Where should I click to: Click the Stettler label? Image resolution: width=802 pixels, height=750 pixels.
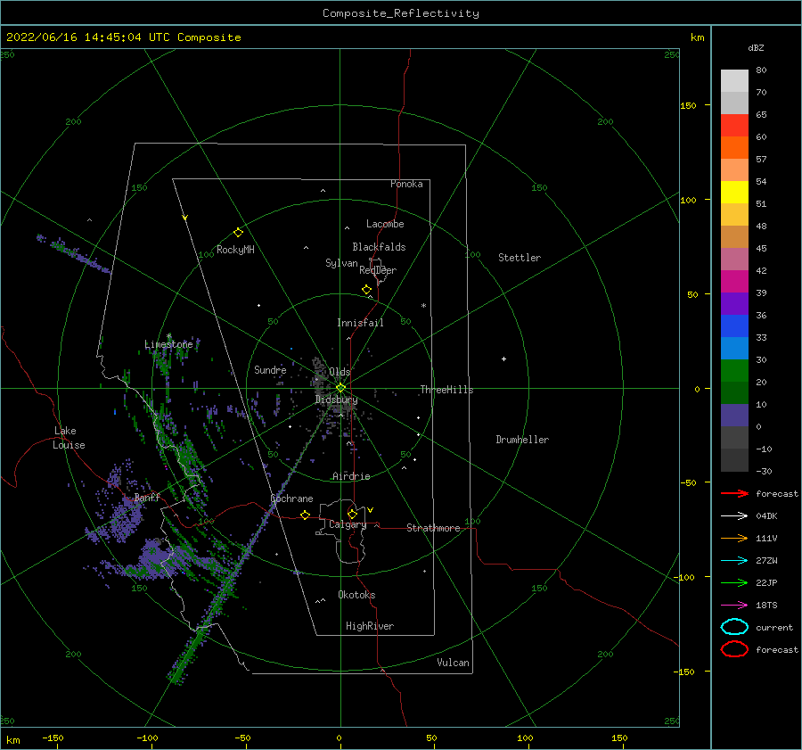520,258
